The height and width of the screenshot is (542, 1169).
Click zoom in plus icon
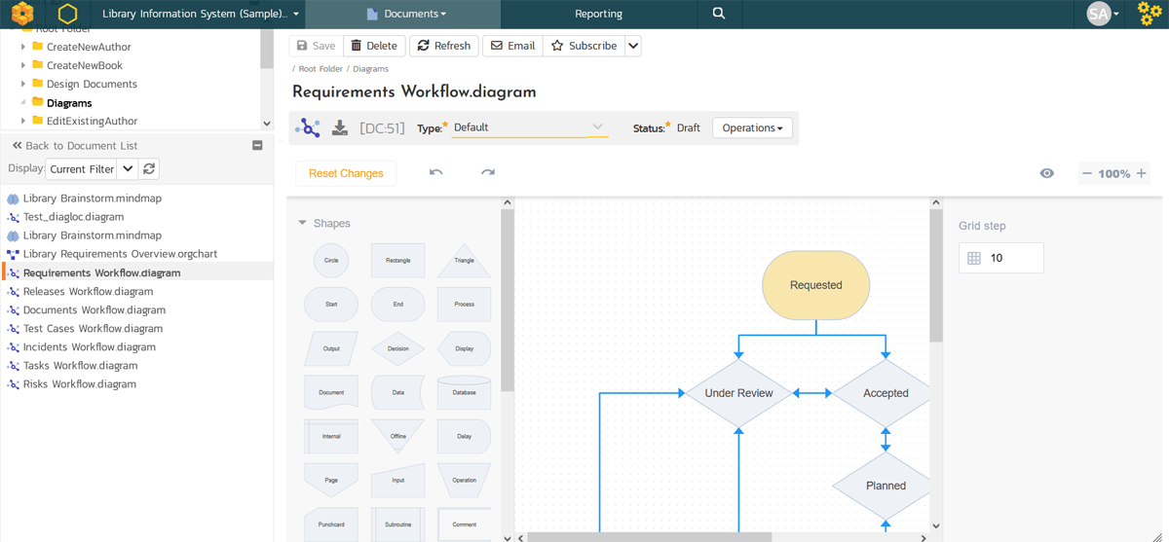1142,173
